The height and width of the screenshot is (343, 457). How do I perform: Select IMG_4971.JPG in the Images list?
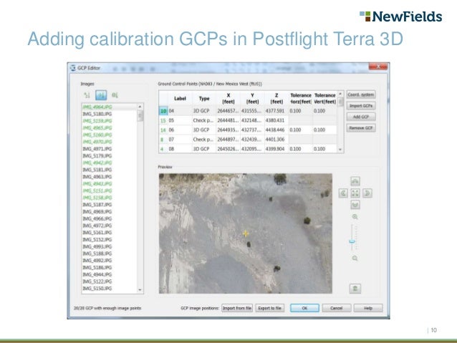(110, 149)
